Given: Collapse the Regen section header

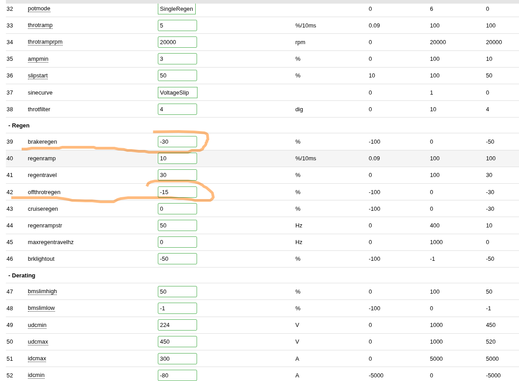Looking at the screenshot, I should [x=19, y=125].
